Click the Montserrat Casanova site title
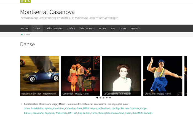The width and height of the screenshot is (193, 117). (47, 12)
